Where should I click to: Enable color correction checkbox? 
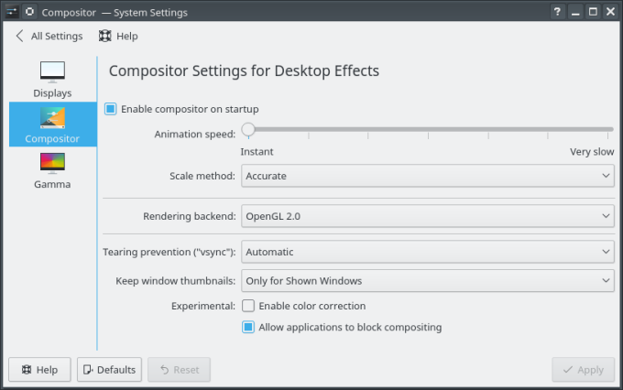[x=248, y=306]
